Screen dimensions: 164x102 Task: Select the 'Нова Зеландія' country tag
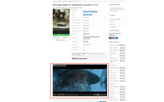pos(86,15)
